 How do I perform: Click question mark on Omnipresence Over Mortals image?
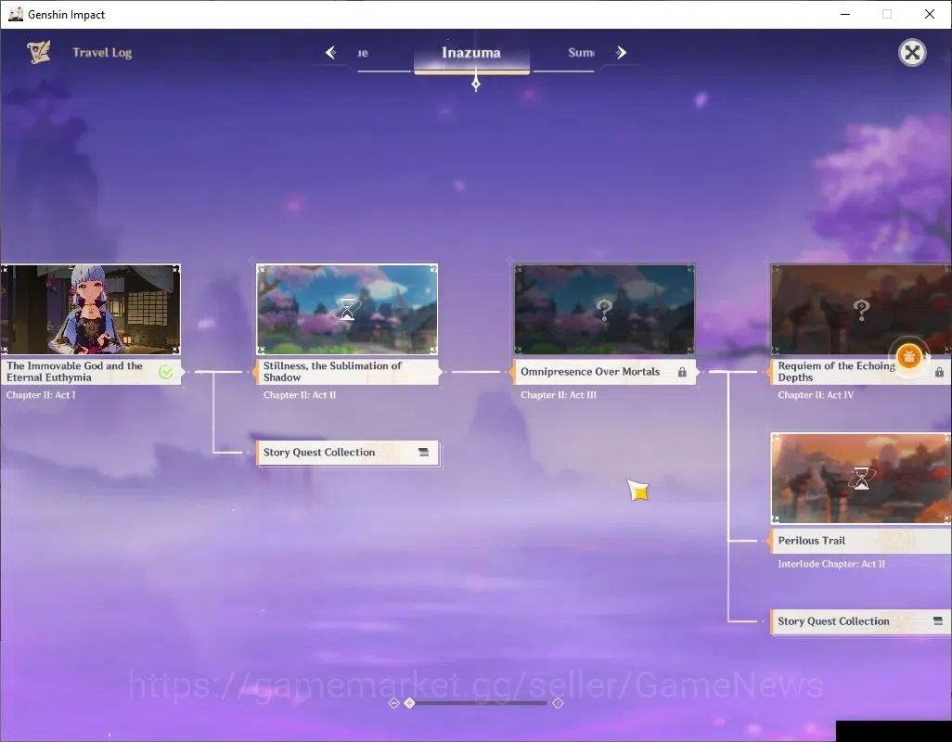(604, 310)
